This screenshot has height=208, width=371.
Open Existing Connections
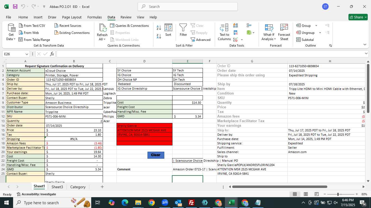(x=72, y=33)
